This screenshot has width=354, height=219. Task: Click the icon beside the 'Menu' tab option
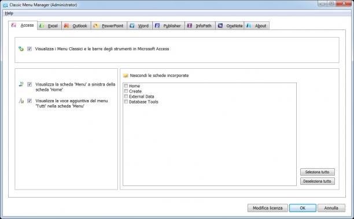[21, 84]
